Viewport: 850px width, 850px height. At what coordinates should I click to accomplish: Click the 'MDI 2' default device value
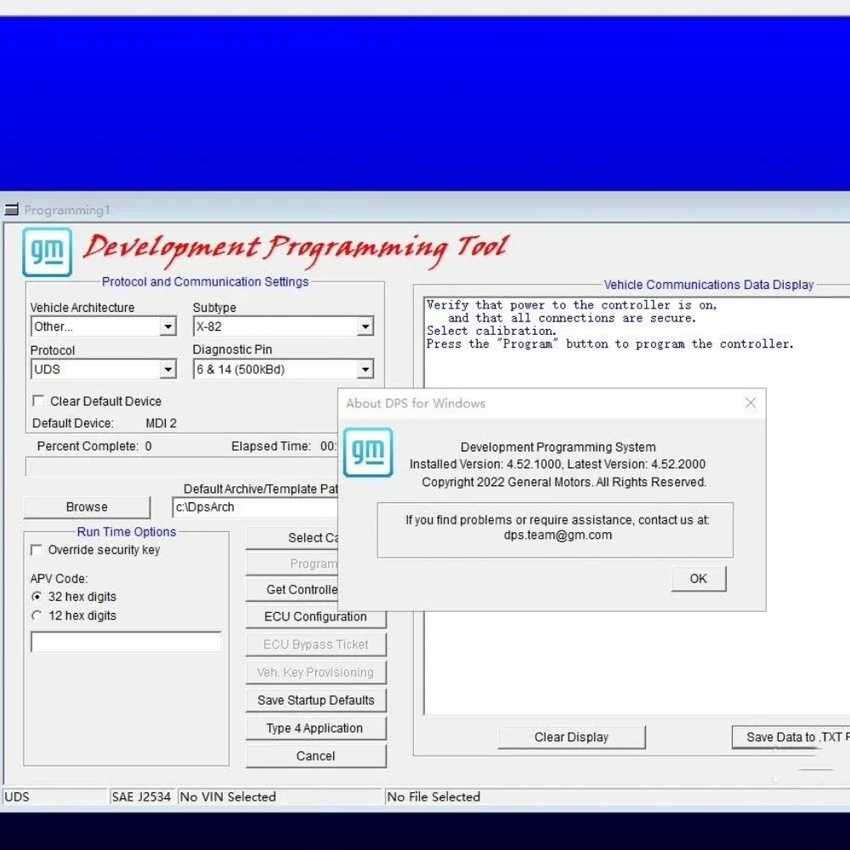161,422
